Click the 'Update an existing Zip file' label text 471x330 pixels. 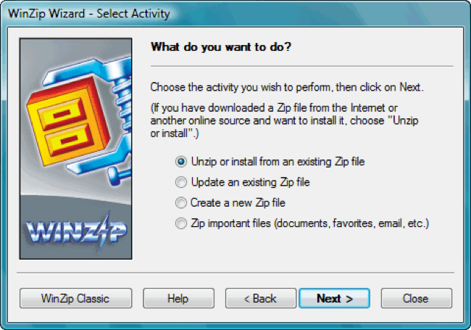point(250,182)
